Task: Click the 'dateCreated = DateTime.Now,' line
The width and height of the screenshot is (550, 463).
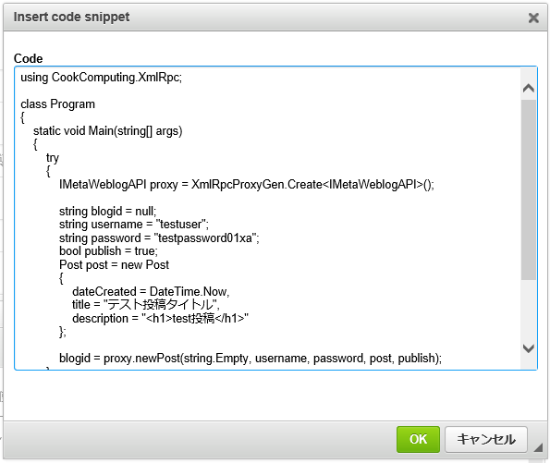Action: pos(151,291)
